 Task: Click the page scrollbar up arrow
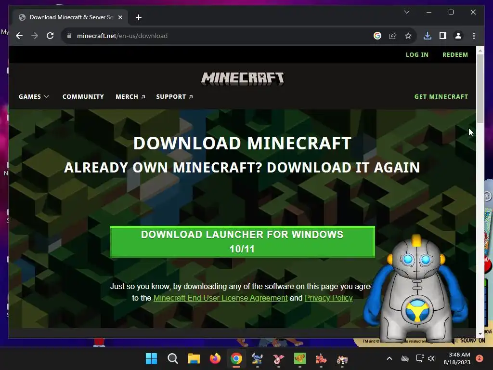coord(480,50)
